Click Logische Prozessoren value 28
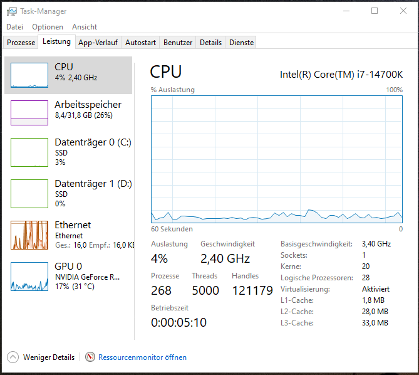Image resolution: width=419 pixels, height=375 pixels. (x=366, y=278)
